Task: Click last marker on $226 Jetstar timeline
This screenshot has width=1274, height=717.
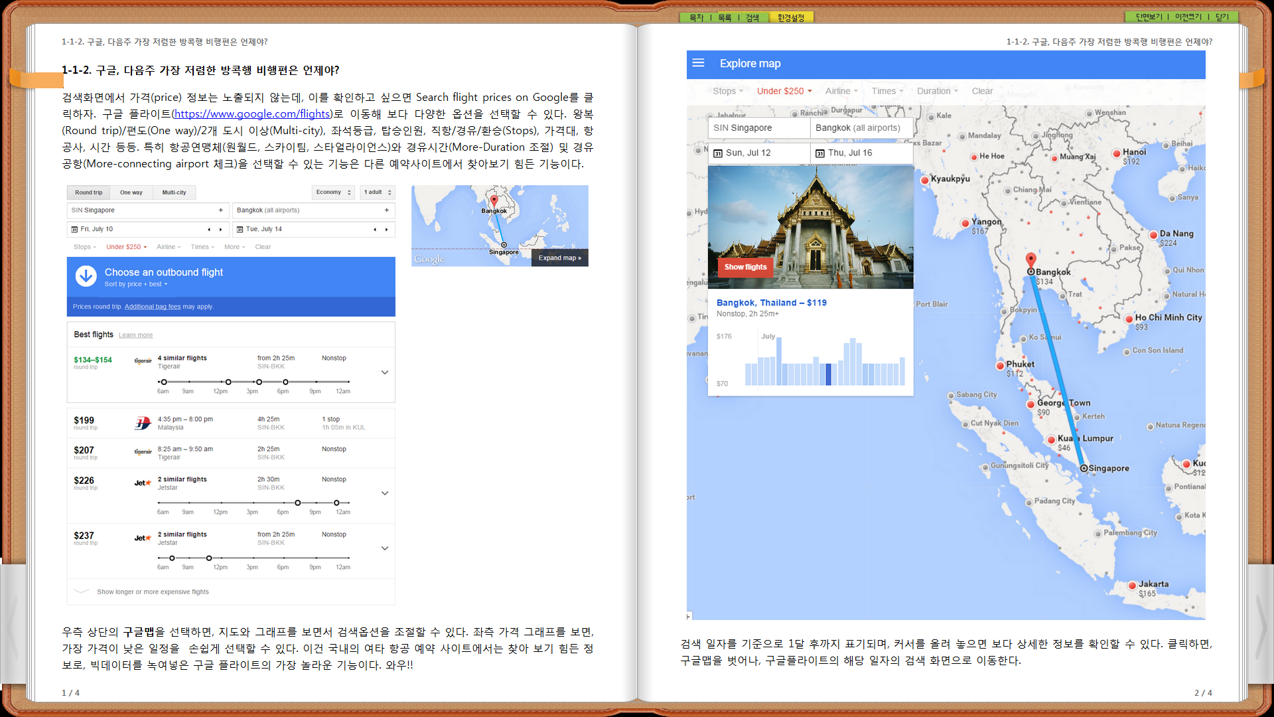Action: click(336, 503)
